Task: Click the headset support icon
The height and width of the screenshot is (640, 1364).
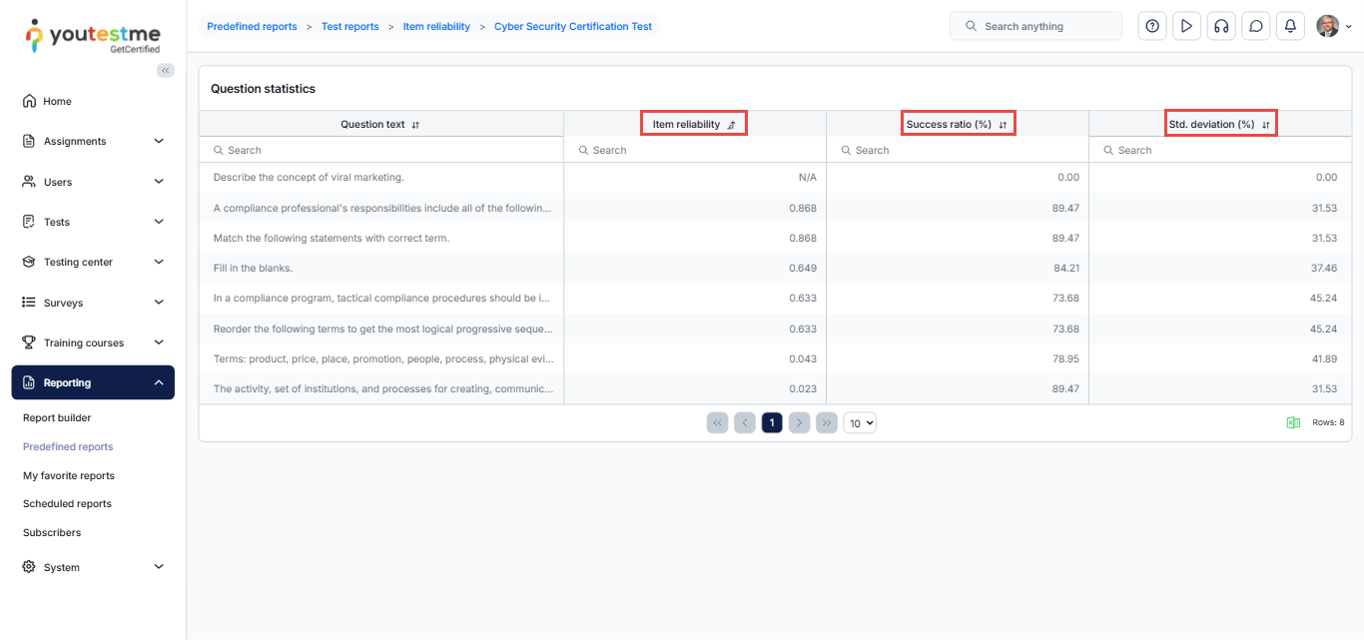Action: pyautogui.click(x=1221, y=26)
